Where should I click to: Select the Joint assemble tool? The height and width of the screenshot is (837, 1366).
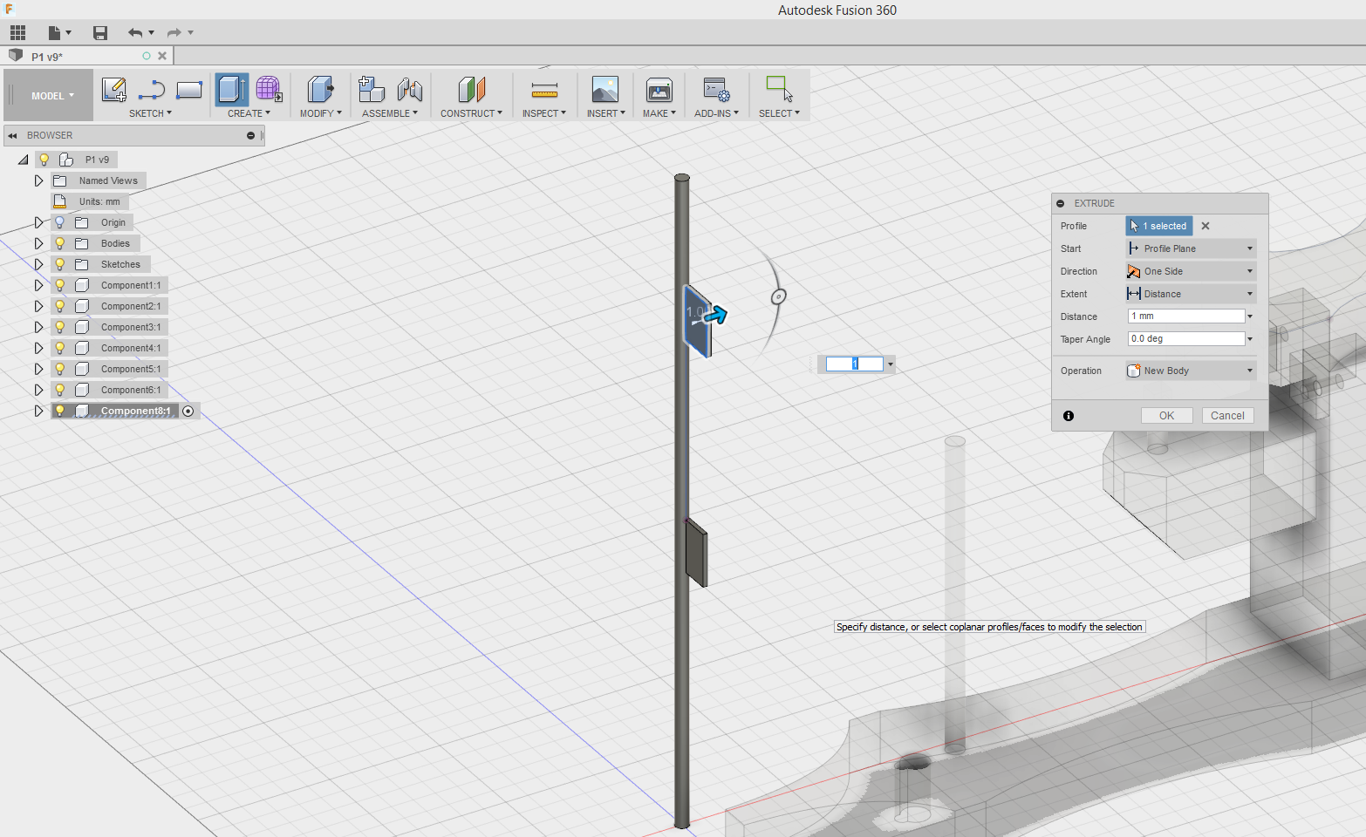pyautogui.click(x=409, y=90)
